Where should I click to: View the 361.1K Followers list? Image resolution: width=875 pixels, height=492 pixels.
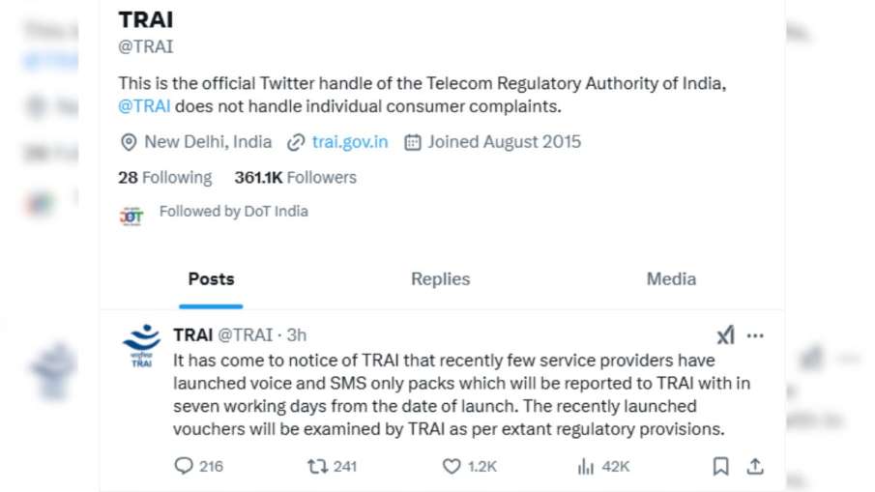click(x=295, y=178)
